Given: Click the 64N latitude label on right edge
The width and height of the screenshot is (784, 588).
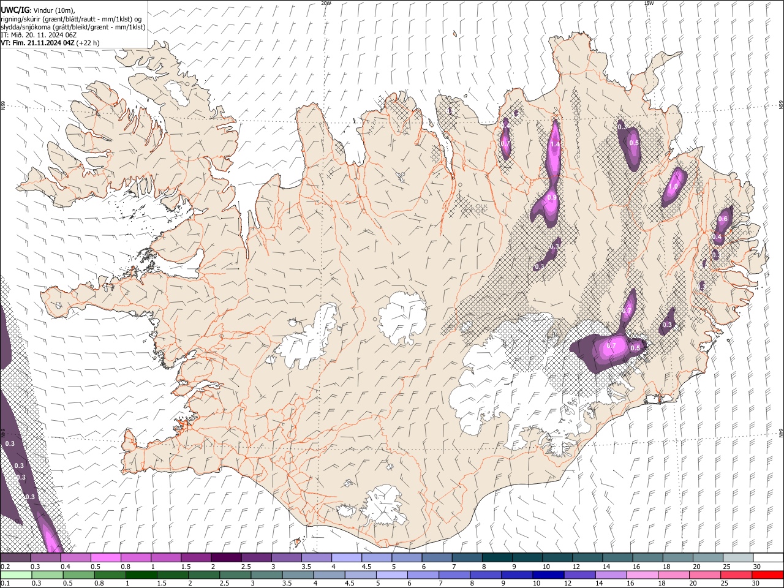Looking at the screenshot, I should (781, 432).
